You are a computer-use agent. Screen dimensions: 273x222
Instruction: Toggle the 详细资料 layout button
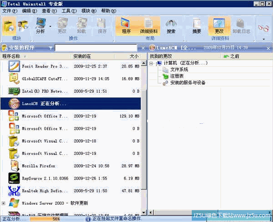tap(148, 26)
